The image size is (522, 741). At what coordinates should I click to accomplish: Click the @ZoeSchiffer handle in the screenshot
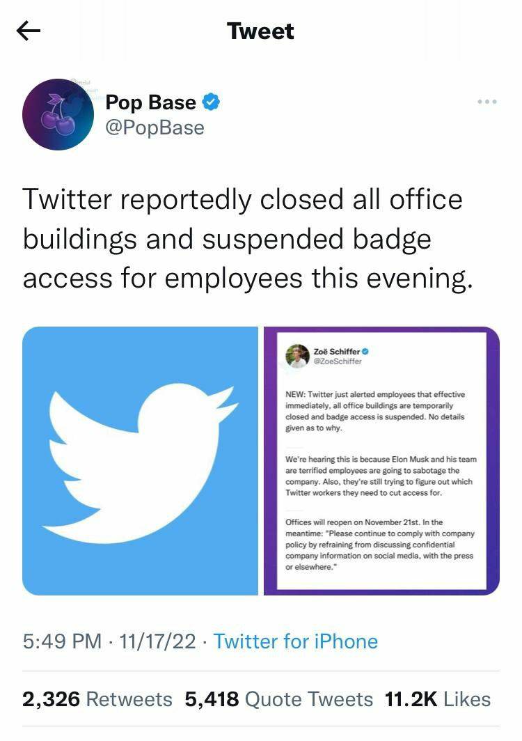(338, 361)
